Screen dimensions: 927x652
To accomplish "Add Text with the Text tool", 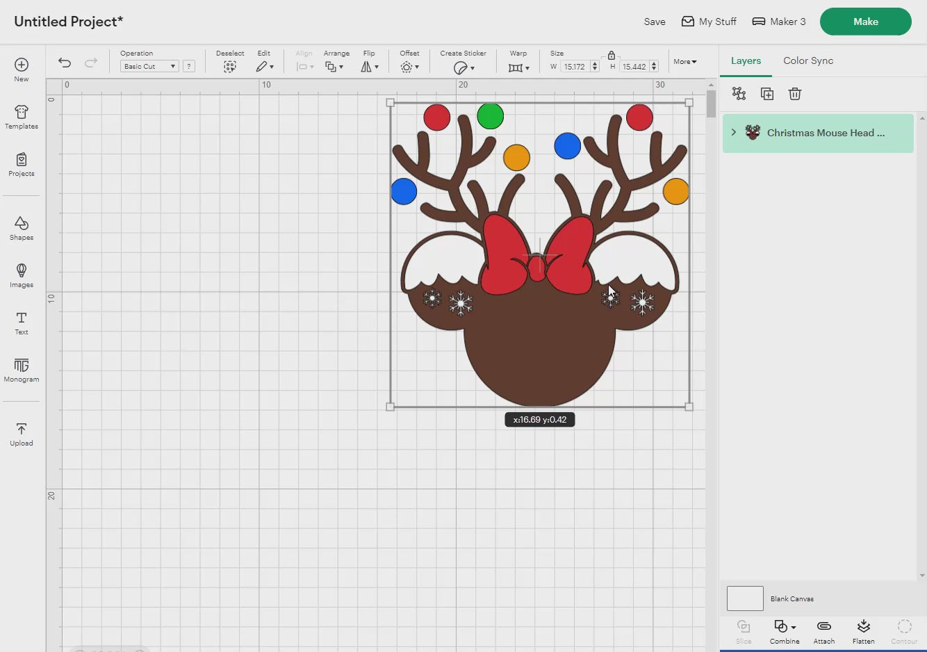I will coord(22,323).
